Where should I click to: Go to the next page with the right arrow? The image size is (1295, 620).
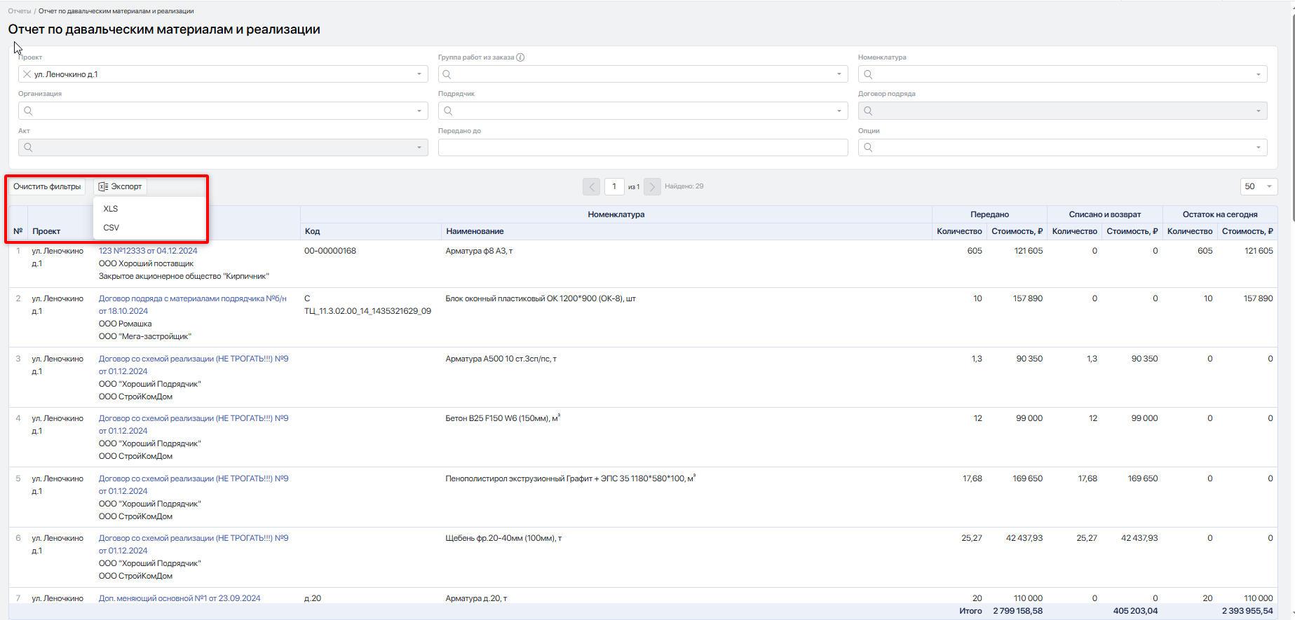(x=652, y=186)
